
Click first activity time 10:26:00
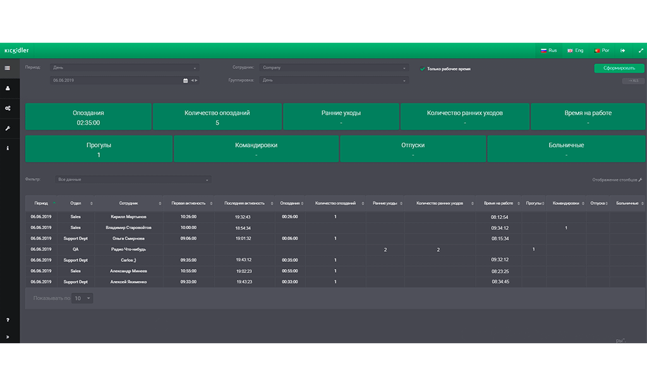[x=188, y=217]
